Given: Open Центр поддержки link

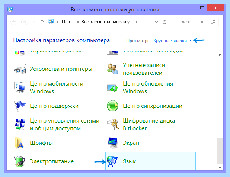Looking at the screenshot, I should tap(54, 106).
